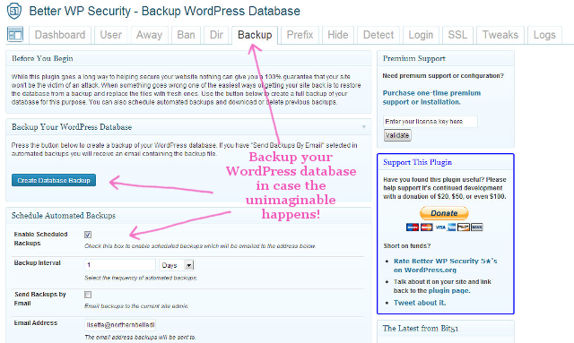This screenshot has width=574, height=343.
Task: Select the Backup tab
Action: pyautogui.click(x=255, y=35)
